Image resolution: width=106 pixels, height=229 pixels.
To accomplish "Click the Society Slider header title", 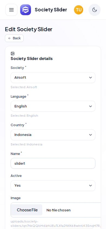I will [x=51, y=10].
